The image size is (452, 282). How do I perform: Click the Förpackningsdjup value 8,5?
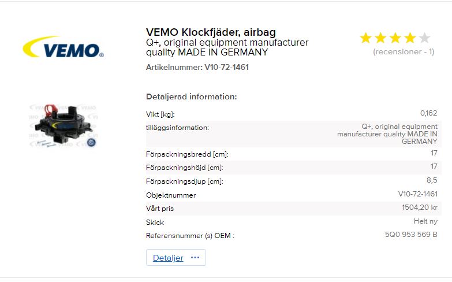(x=432, y=180)
